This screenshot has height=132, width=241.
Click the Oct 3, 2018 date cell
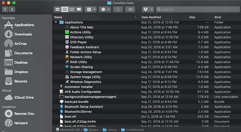[158, 117]
